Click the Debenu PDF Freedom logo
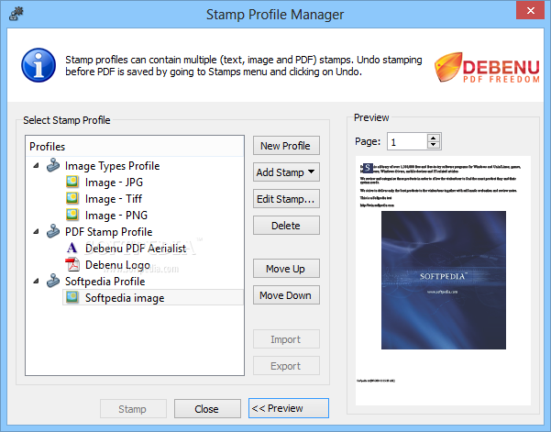 click(487, 68)
